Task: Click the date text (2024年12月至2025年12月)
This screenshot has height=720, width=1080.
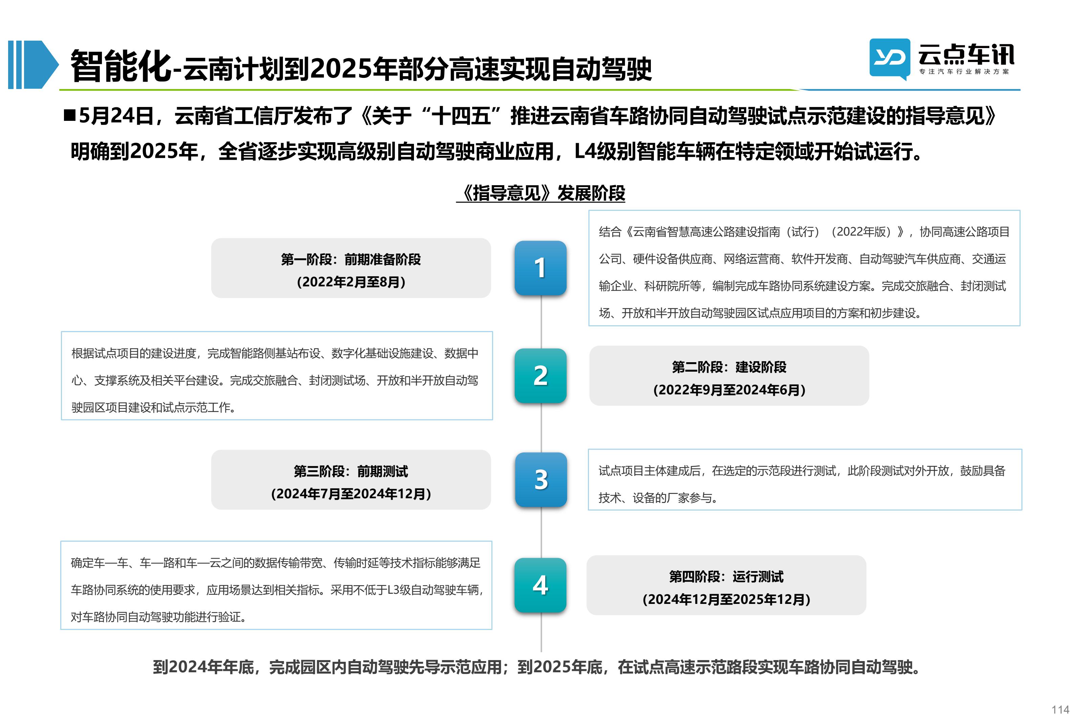Action: 726,599
